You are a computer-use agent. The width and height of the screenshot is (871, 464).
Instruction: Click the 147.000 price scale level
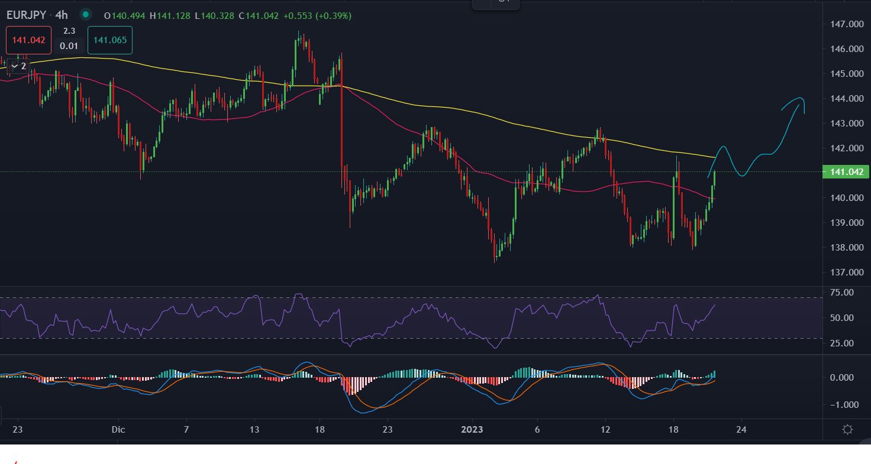(847, 24)
